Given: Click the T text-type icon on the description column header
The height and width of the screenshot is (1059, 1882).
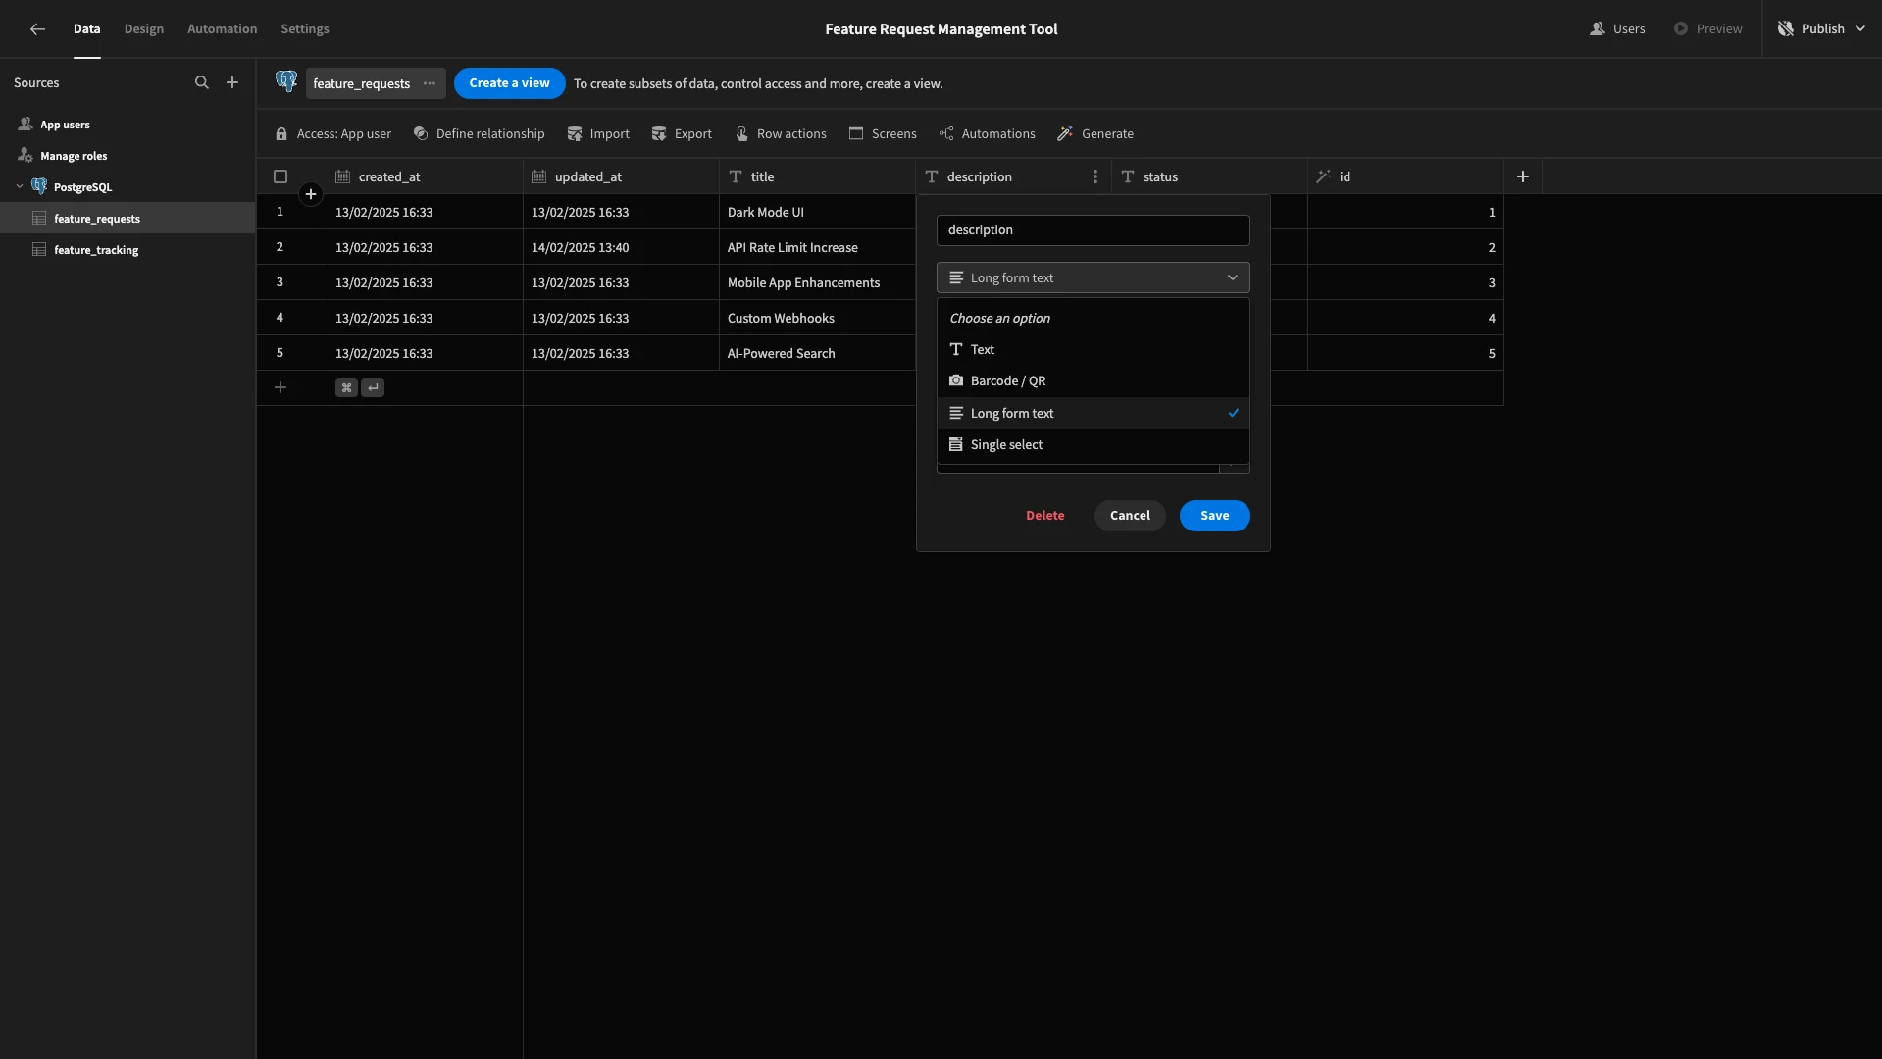Looking at the screenshot, I should [x=932, y=177].
